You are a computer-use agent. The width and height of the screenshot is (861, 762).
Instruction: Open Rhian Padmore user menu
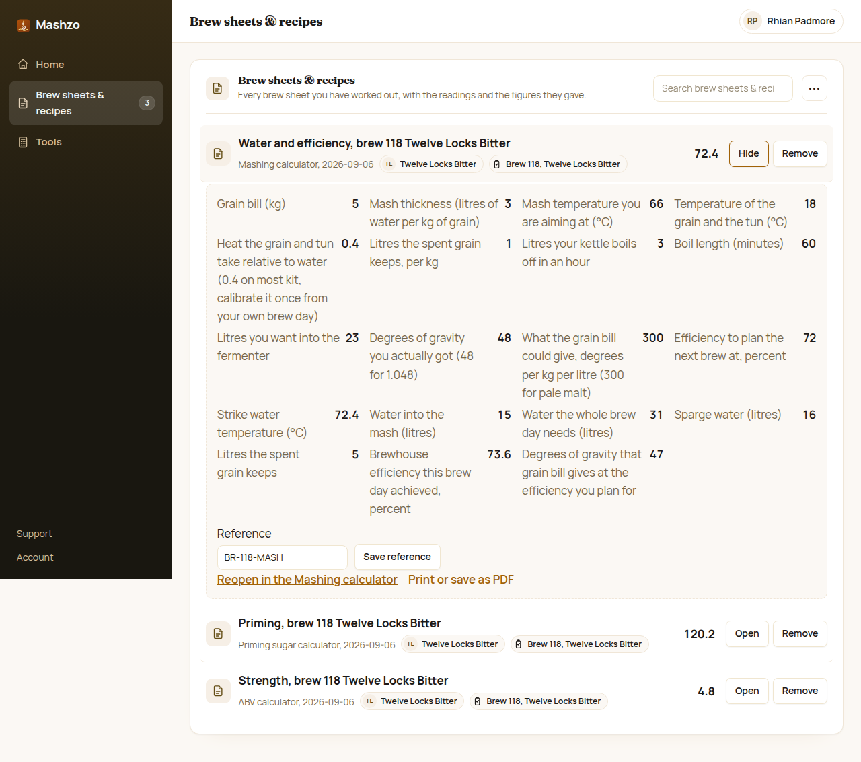pos(791,21)
